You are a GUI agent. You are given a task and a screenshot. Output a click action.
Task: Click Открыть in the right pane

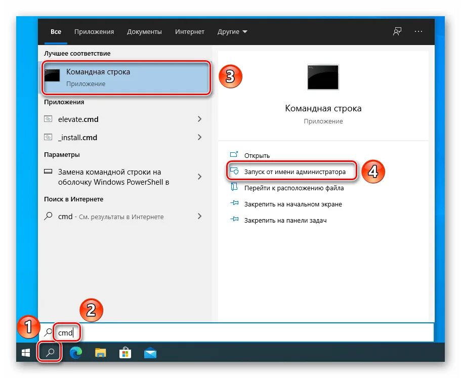pos(257,155)
